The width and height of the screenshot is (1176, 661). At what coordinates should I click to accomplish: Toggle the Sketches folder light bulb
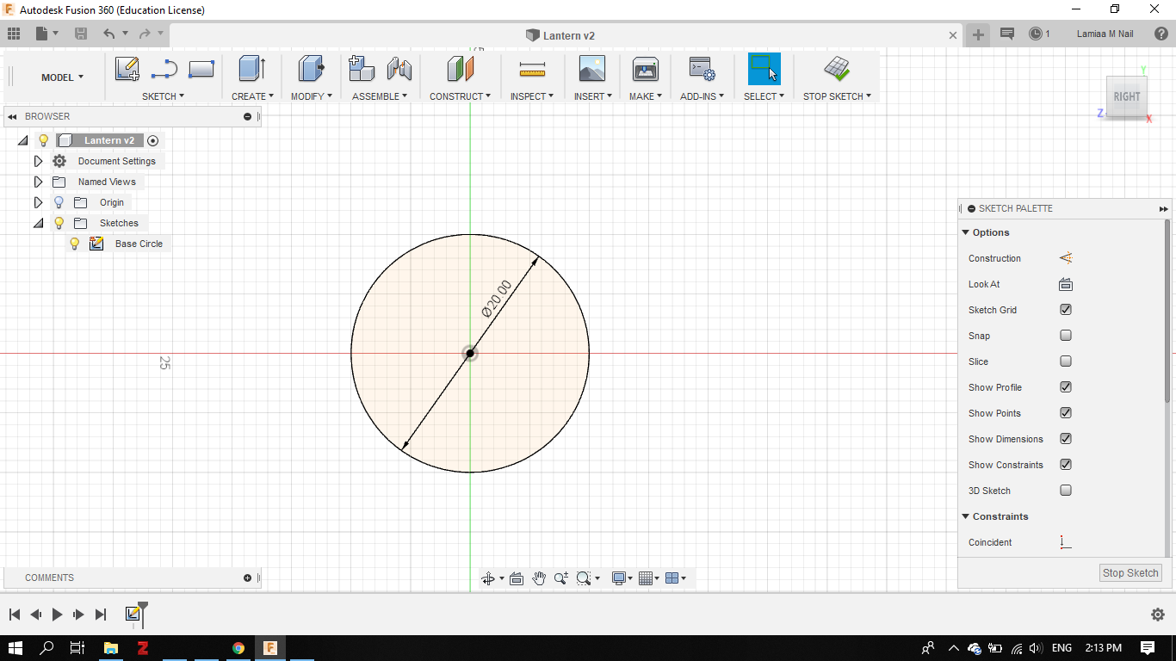point(59,223)
